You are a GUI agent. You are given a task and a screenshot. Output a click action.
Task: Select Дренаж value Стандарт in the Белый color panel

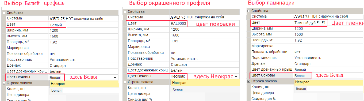pyautogui.click(x=58, y=66)
